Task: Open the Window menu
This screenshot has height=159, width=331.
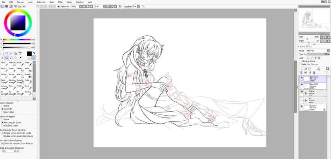Action: (79, 2)
